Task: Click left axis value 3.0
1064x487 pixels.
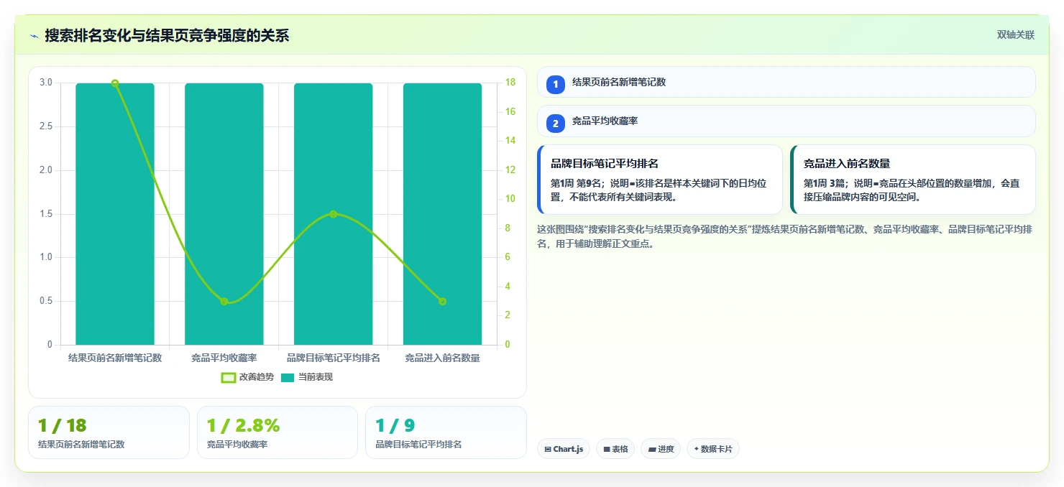Action: click(x=46, y=83)
